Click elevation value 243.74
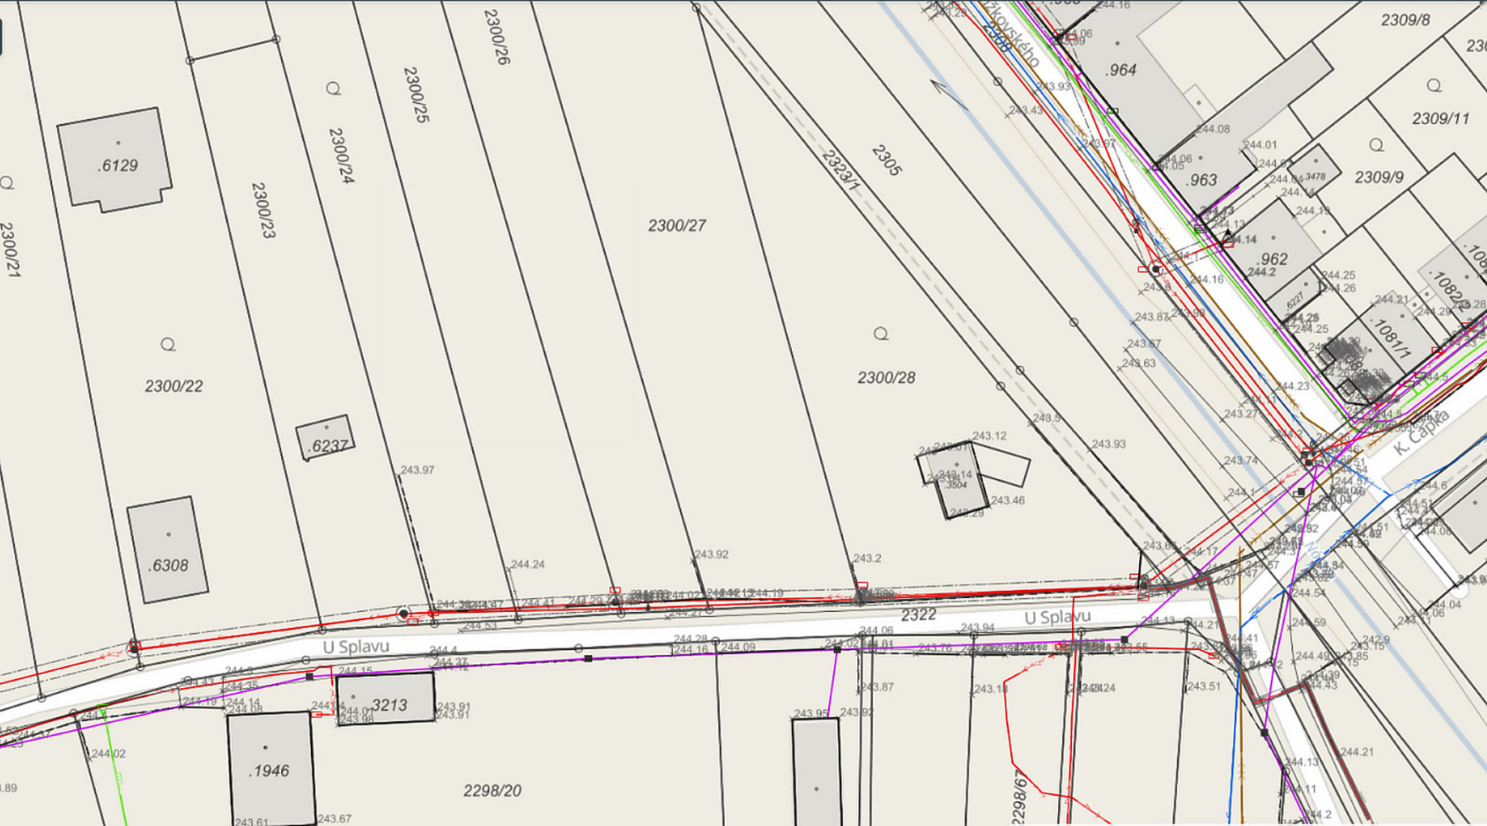Image resolution: width=1487 pixels, height=826 pixels. click(1241, 461)
